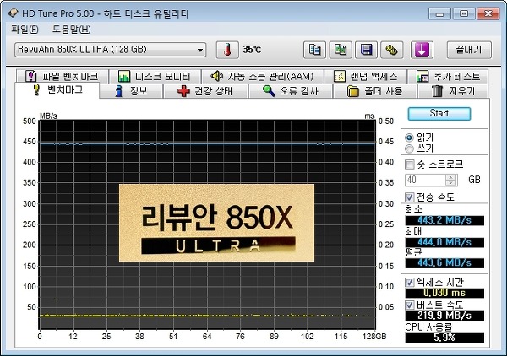Switch to the 추가 테스트 tab

coord(448,76)
